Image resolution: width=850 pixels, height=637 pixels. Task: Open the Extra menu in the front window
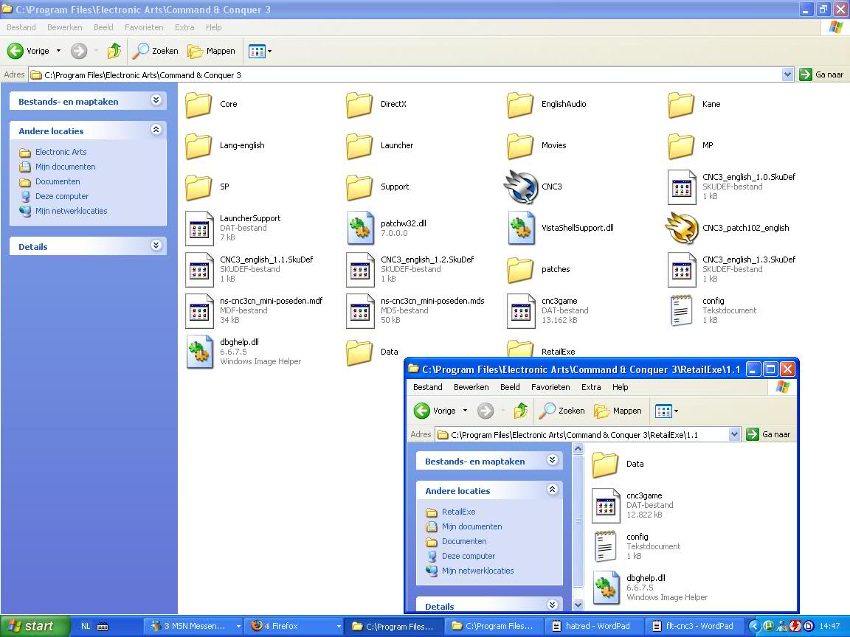coord(591,387)
